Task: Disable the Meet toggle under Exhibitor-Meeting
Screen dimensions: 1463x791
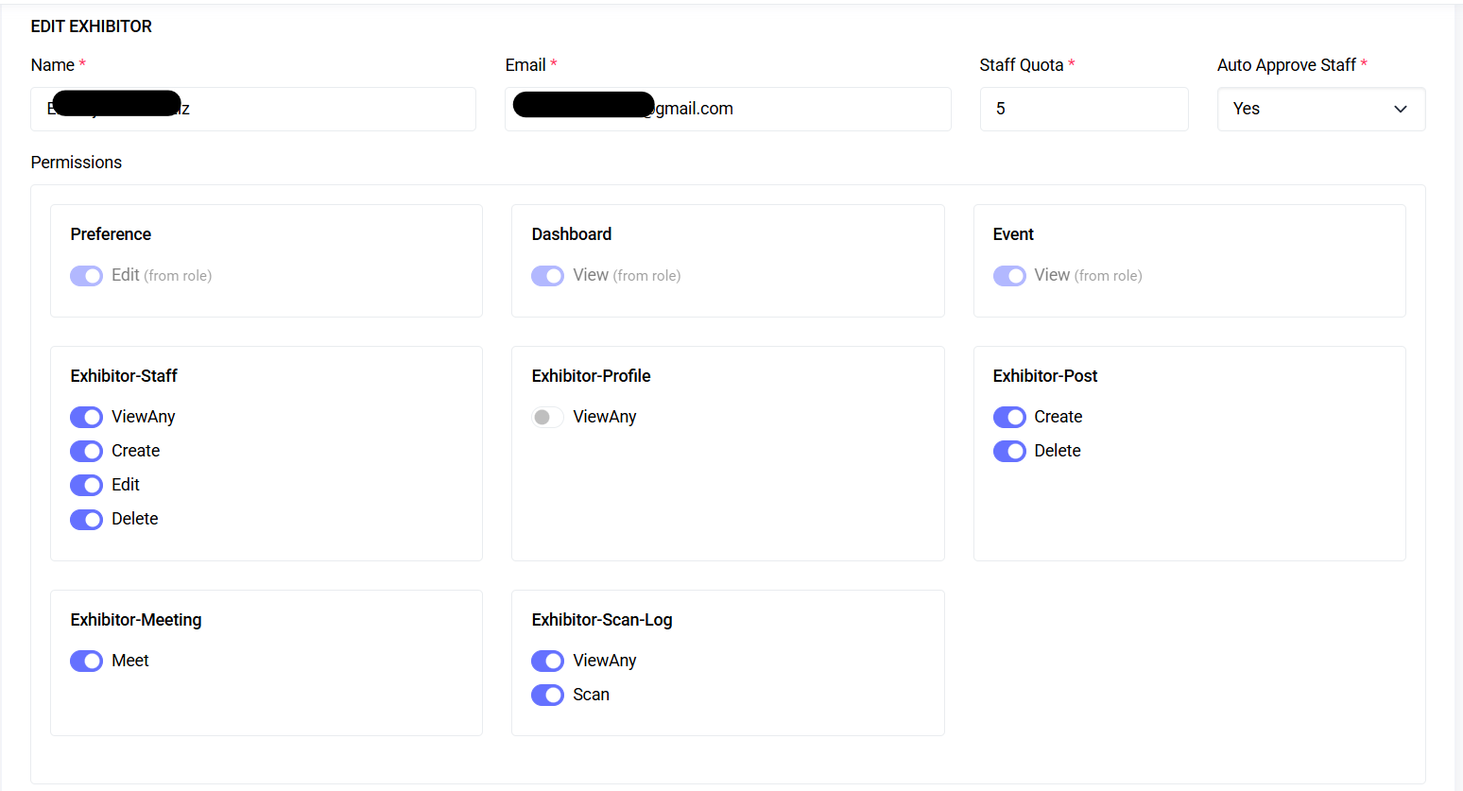Action: point(86,661)
